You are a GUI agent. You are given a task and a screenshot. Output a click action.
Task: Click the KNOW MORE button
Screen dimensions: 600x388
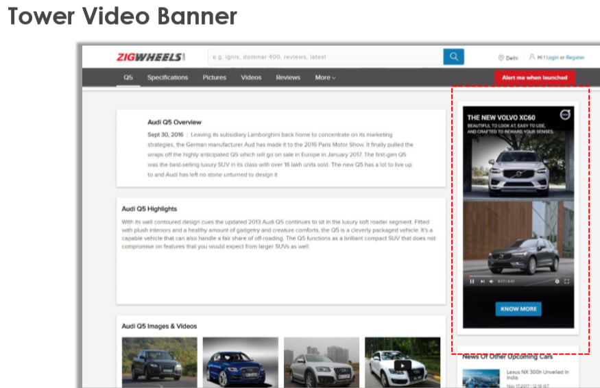(518, 308)
